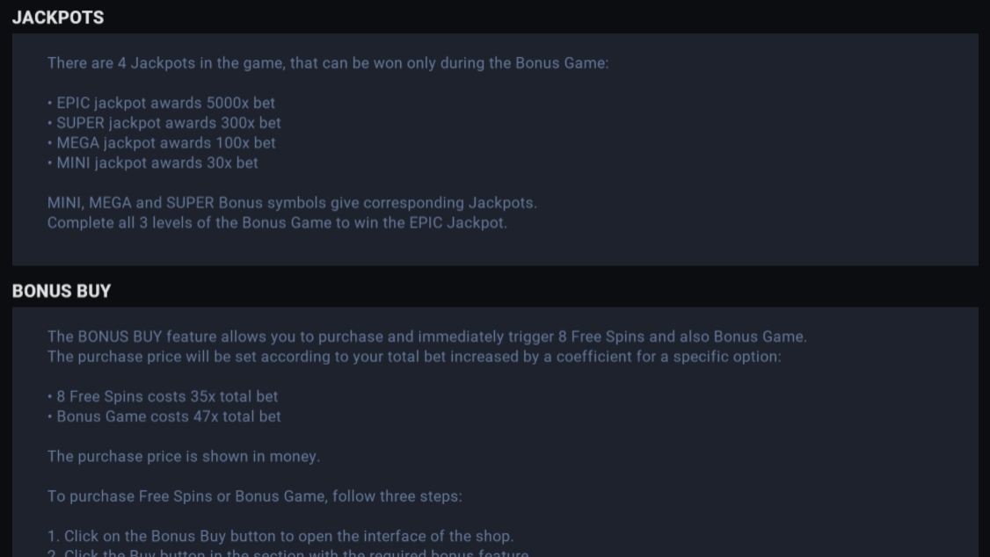Click the Complete all 3 levels sentence
Viewport: 990px width, 557px height.
pos(277,222)
